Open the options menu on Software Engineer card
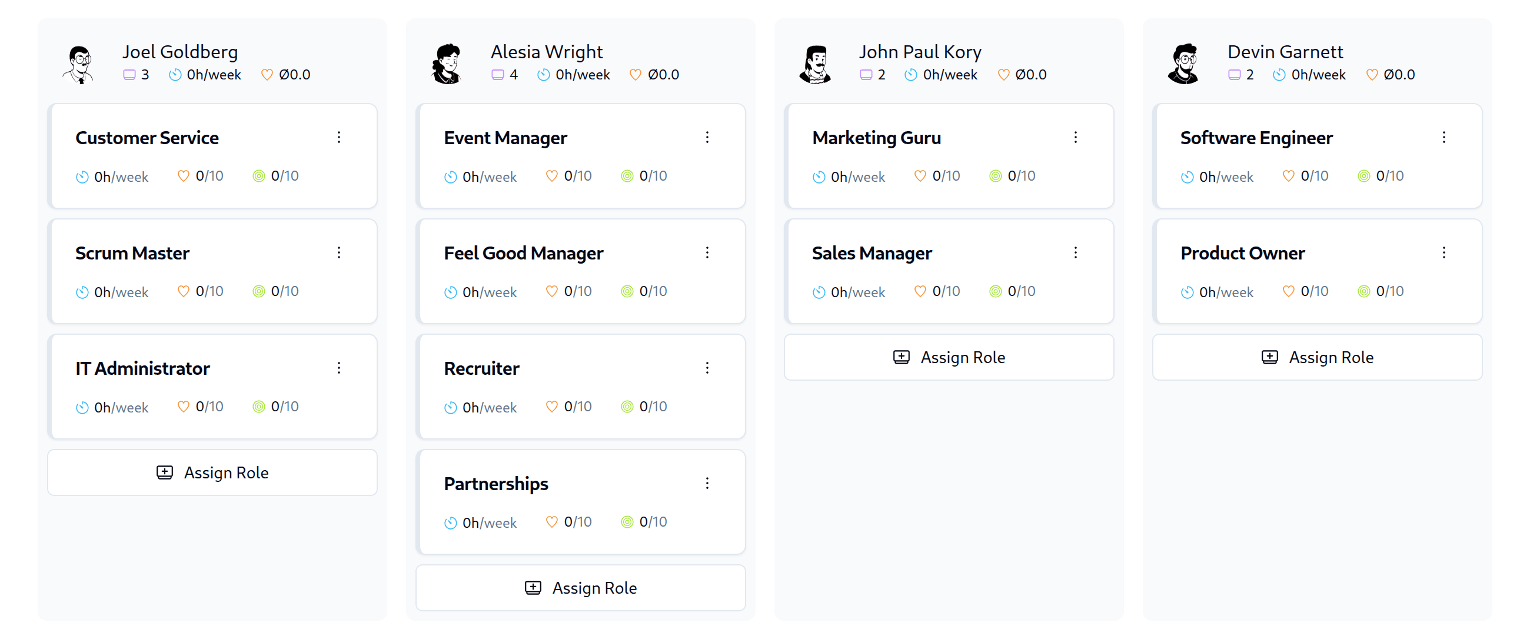This screenshot has height=639, width=1530. tap(1445, 137)
